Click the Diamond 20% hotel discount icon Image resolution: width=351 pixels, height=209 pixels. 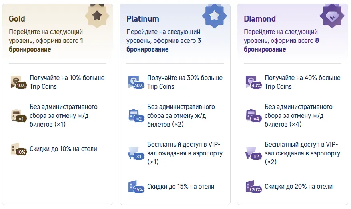pos(253,187)
